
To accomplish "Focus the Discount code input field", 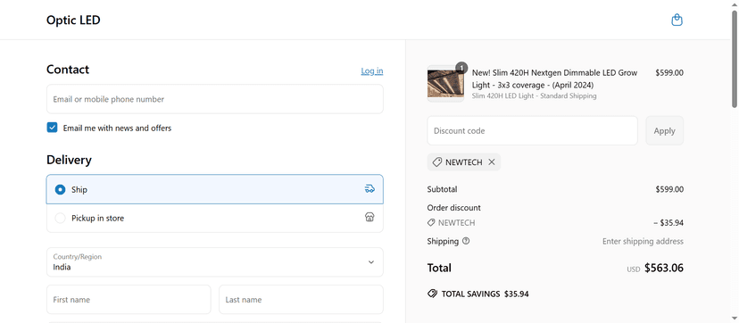I will 532,131.
